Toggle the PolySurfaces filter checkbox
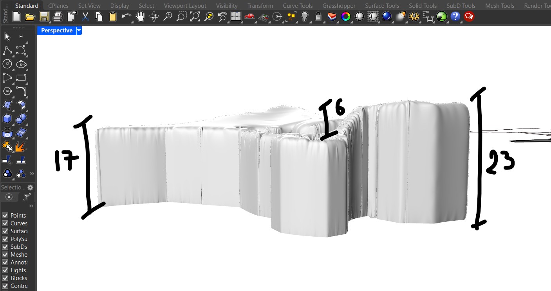This screenshot has height=291, width=551. coord(5,239)
